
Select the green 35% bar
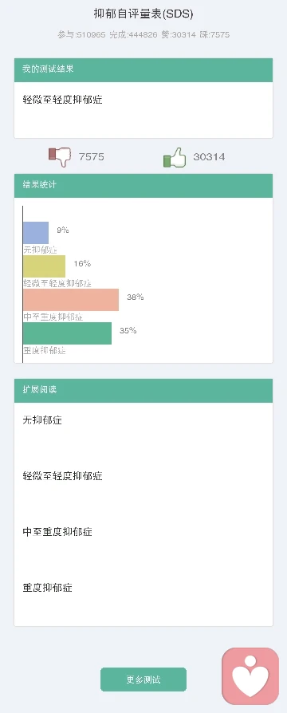pos(67,333)
